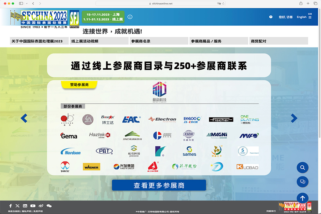Show the next banner slide
This screenshot has width=321, height=214.
(294, 118)
